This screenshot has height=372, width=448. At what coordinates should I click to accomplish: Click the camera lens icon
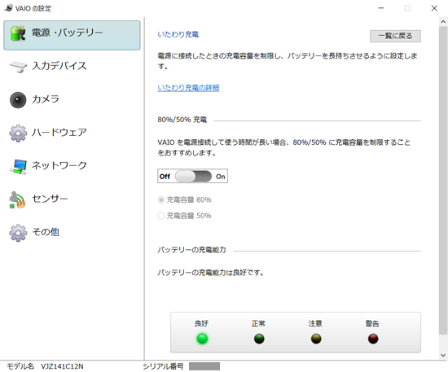(x=18, y=100)
